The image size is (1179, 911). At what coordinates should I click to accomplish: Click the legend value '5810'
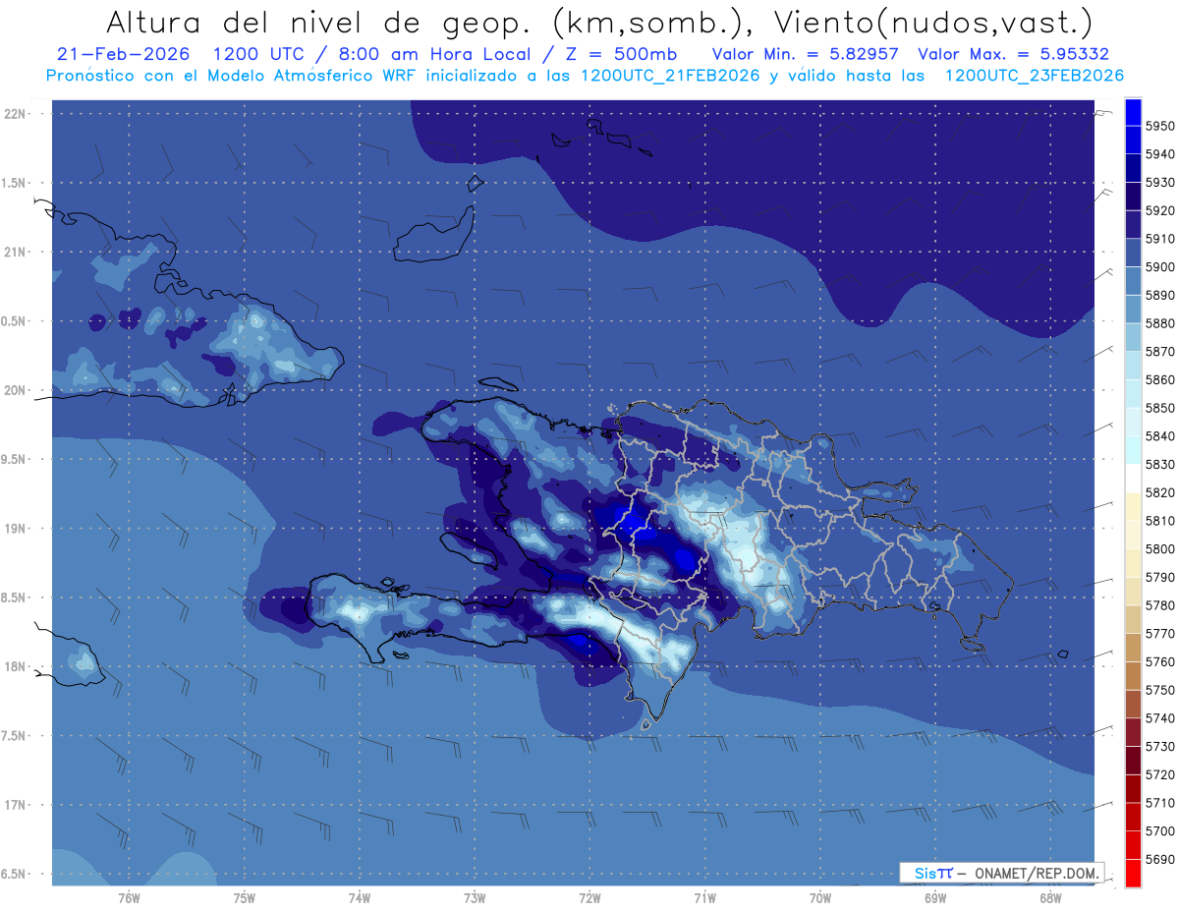pos(1160,521)
